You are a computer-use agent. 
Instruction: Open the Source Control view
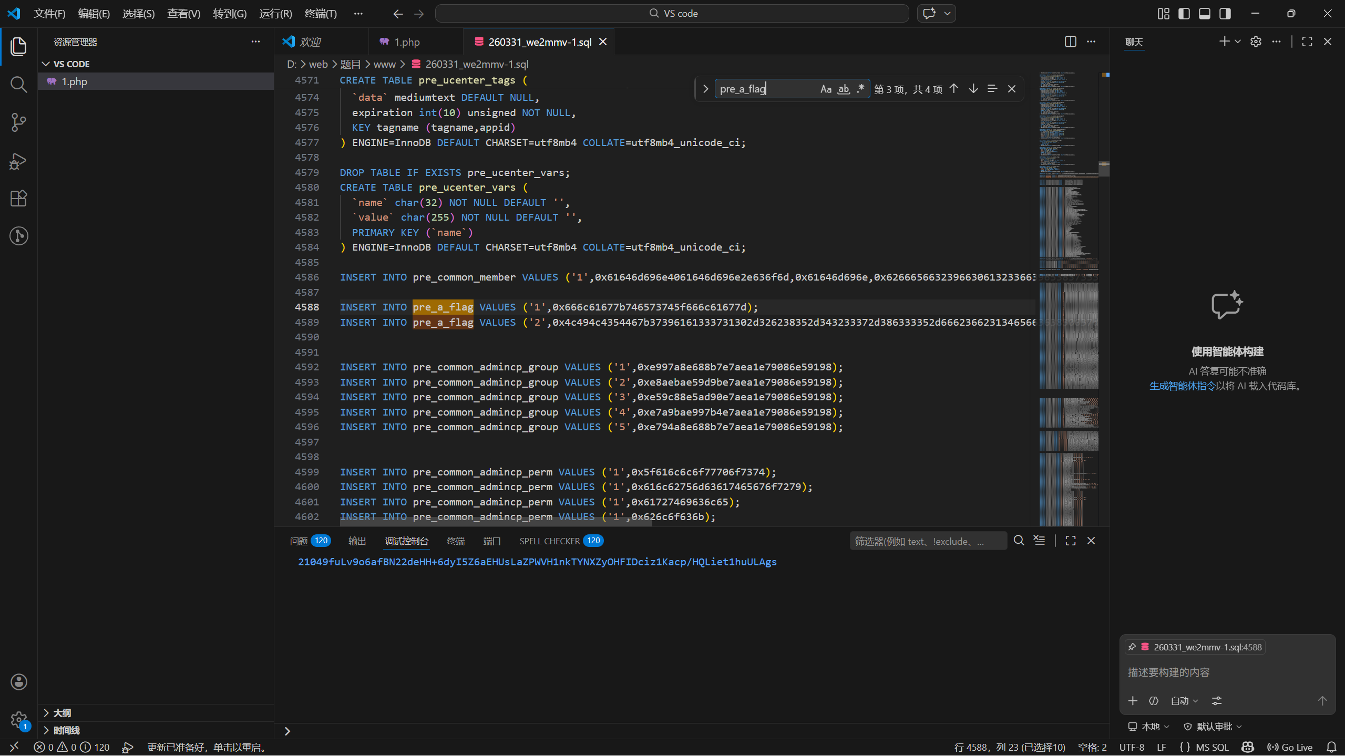click(18, 122)
